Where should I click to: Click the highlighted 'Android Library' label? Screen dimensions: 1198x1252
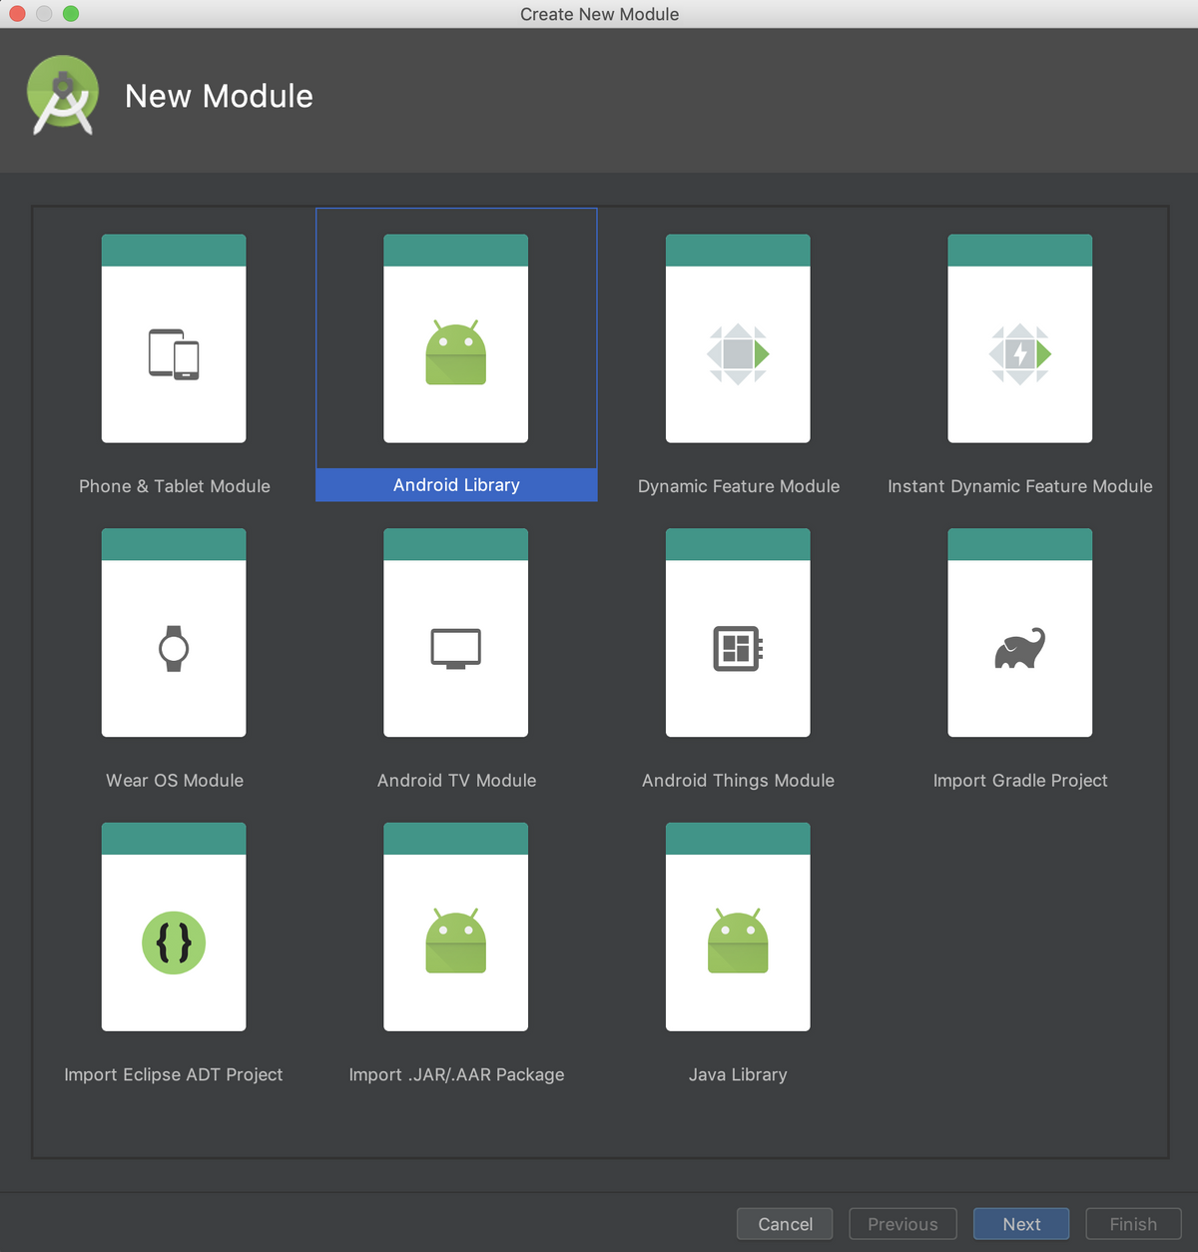pos(456,485)
